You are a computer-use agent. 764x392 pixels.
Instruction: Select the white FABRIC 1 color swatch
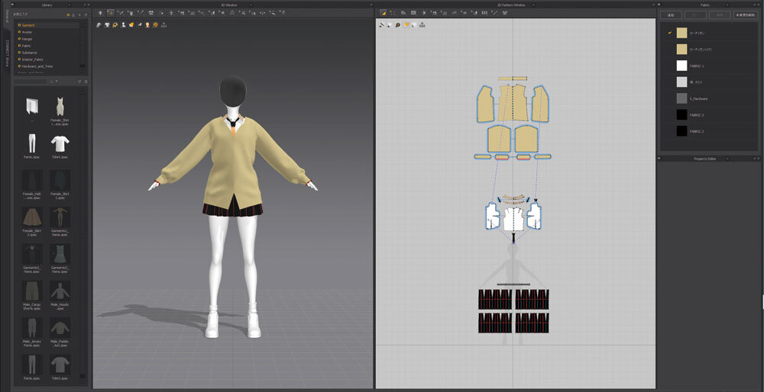pos(681,66)
